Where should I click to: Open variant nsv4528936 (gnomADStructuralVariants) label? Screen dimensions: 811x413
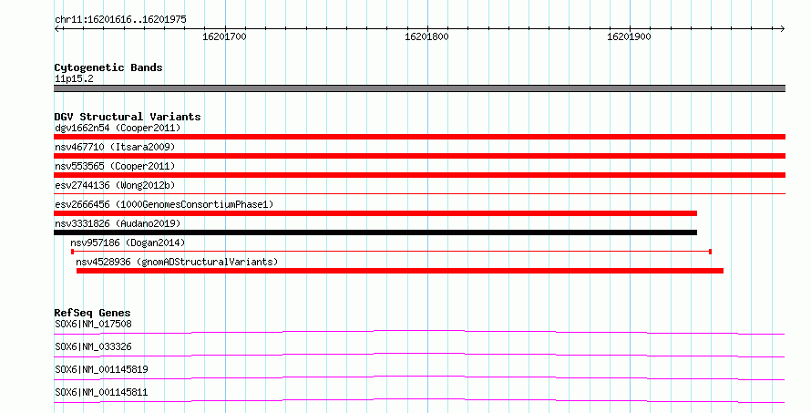177,262
